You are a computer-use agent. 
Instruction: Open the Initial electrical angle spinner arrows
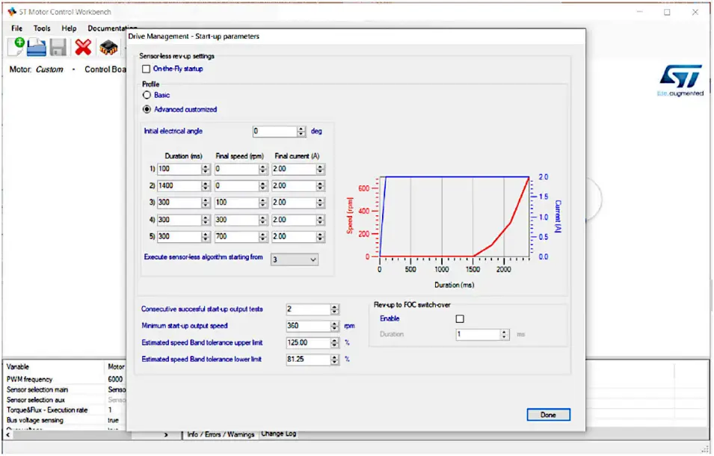[x=301, y=132]
